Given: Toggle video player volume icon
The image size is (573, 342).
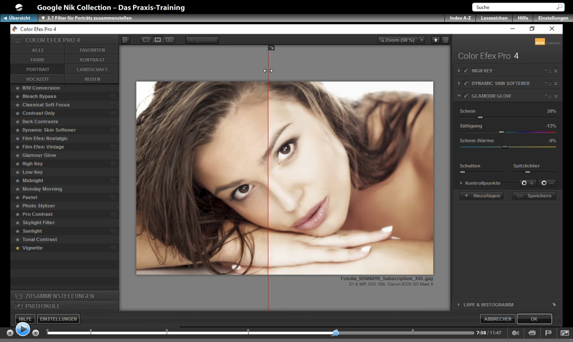Looking at the screenshot, I should pos(515,333).
